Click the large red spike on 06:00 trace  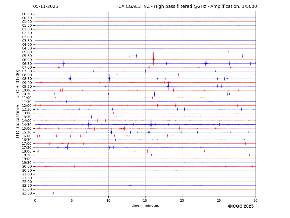click(153, 60)
